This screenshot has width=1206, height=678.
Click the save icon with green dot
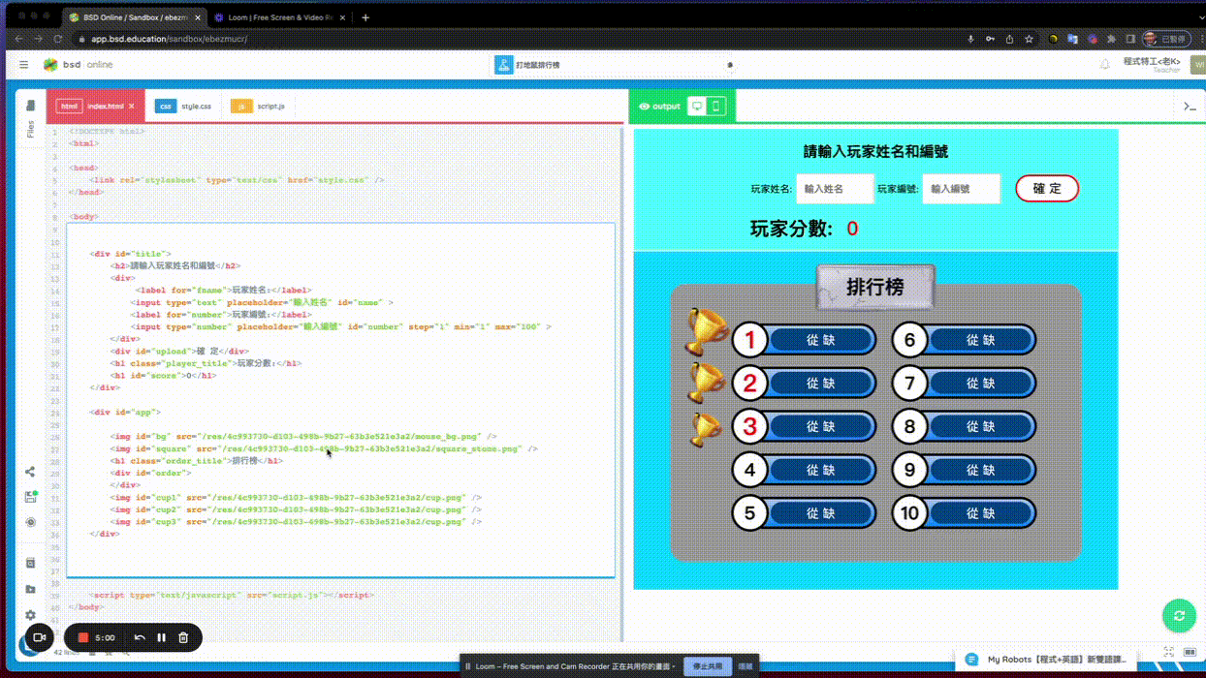[30, 497]
